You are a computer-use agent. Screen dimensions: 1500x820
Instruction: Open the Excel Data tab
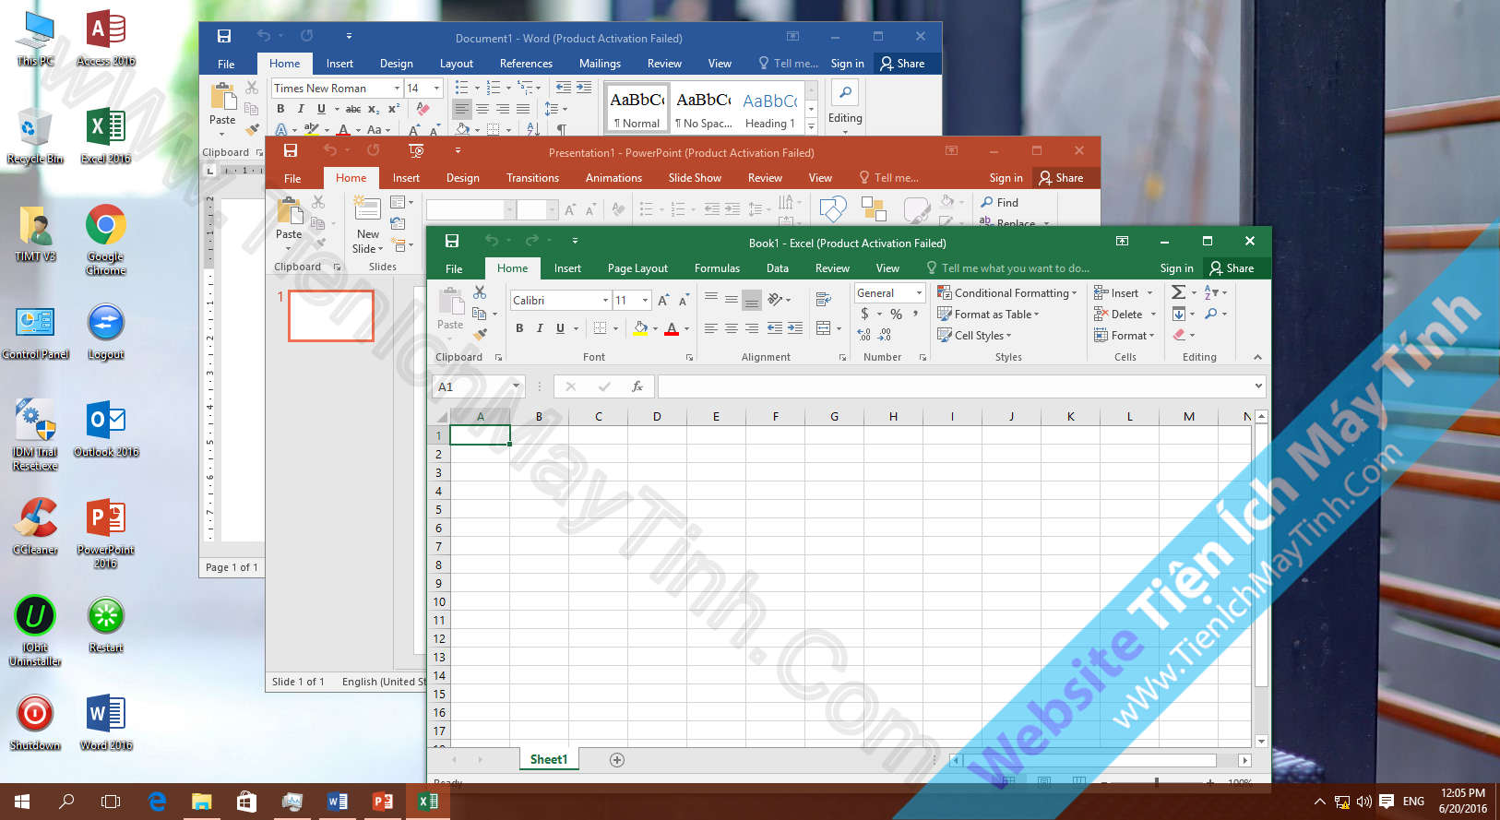point(778,268)
